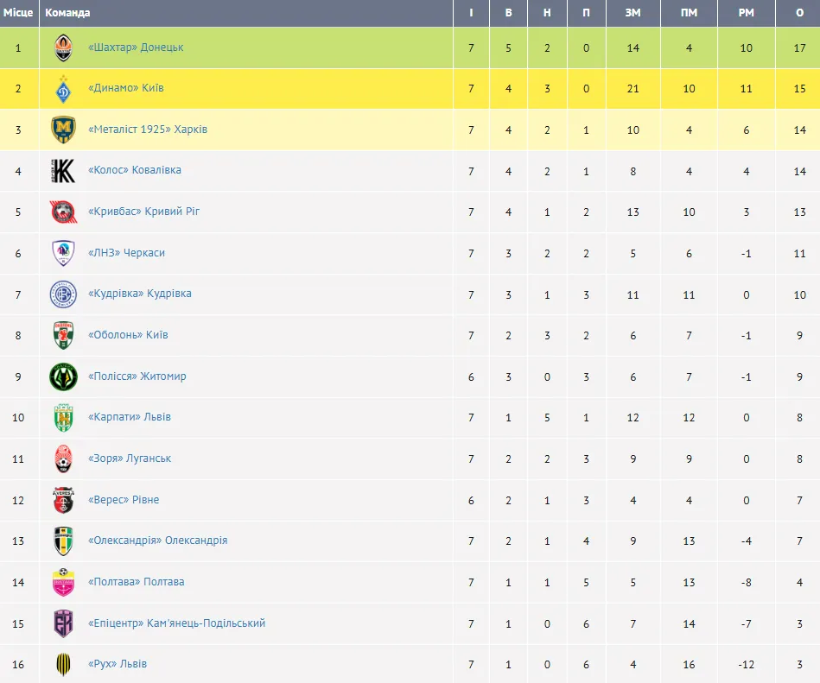Click the Kryvbas Kryvyi Rih logo
820x683 pixels.
63,212
